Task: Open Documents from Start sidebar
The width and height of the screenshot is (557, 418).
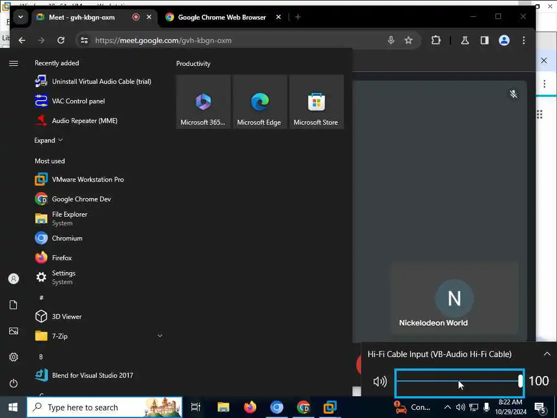Action: (14, 305)
